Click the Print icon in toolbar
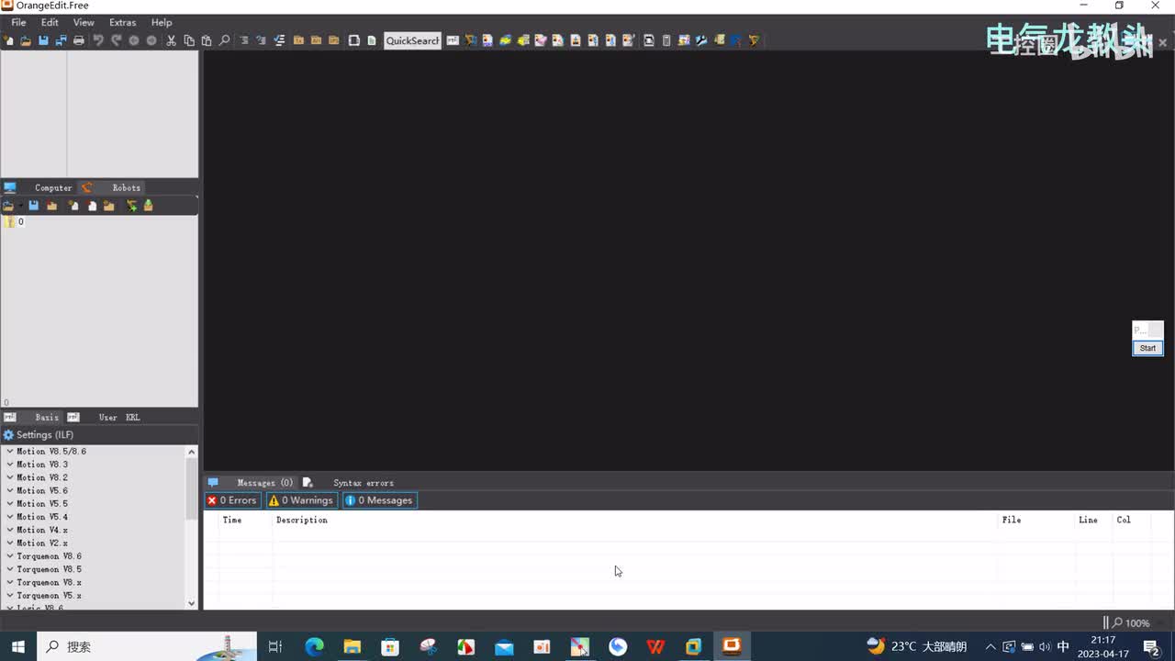 click(x=79, y=40)
